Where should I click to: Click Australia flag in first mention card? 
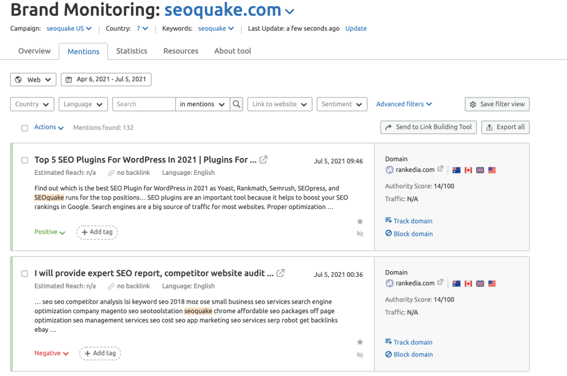click(456, 170)
